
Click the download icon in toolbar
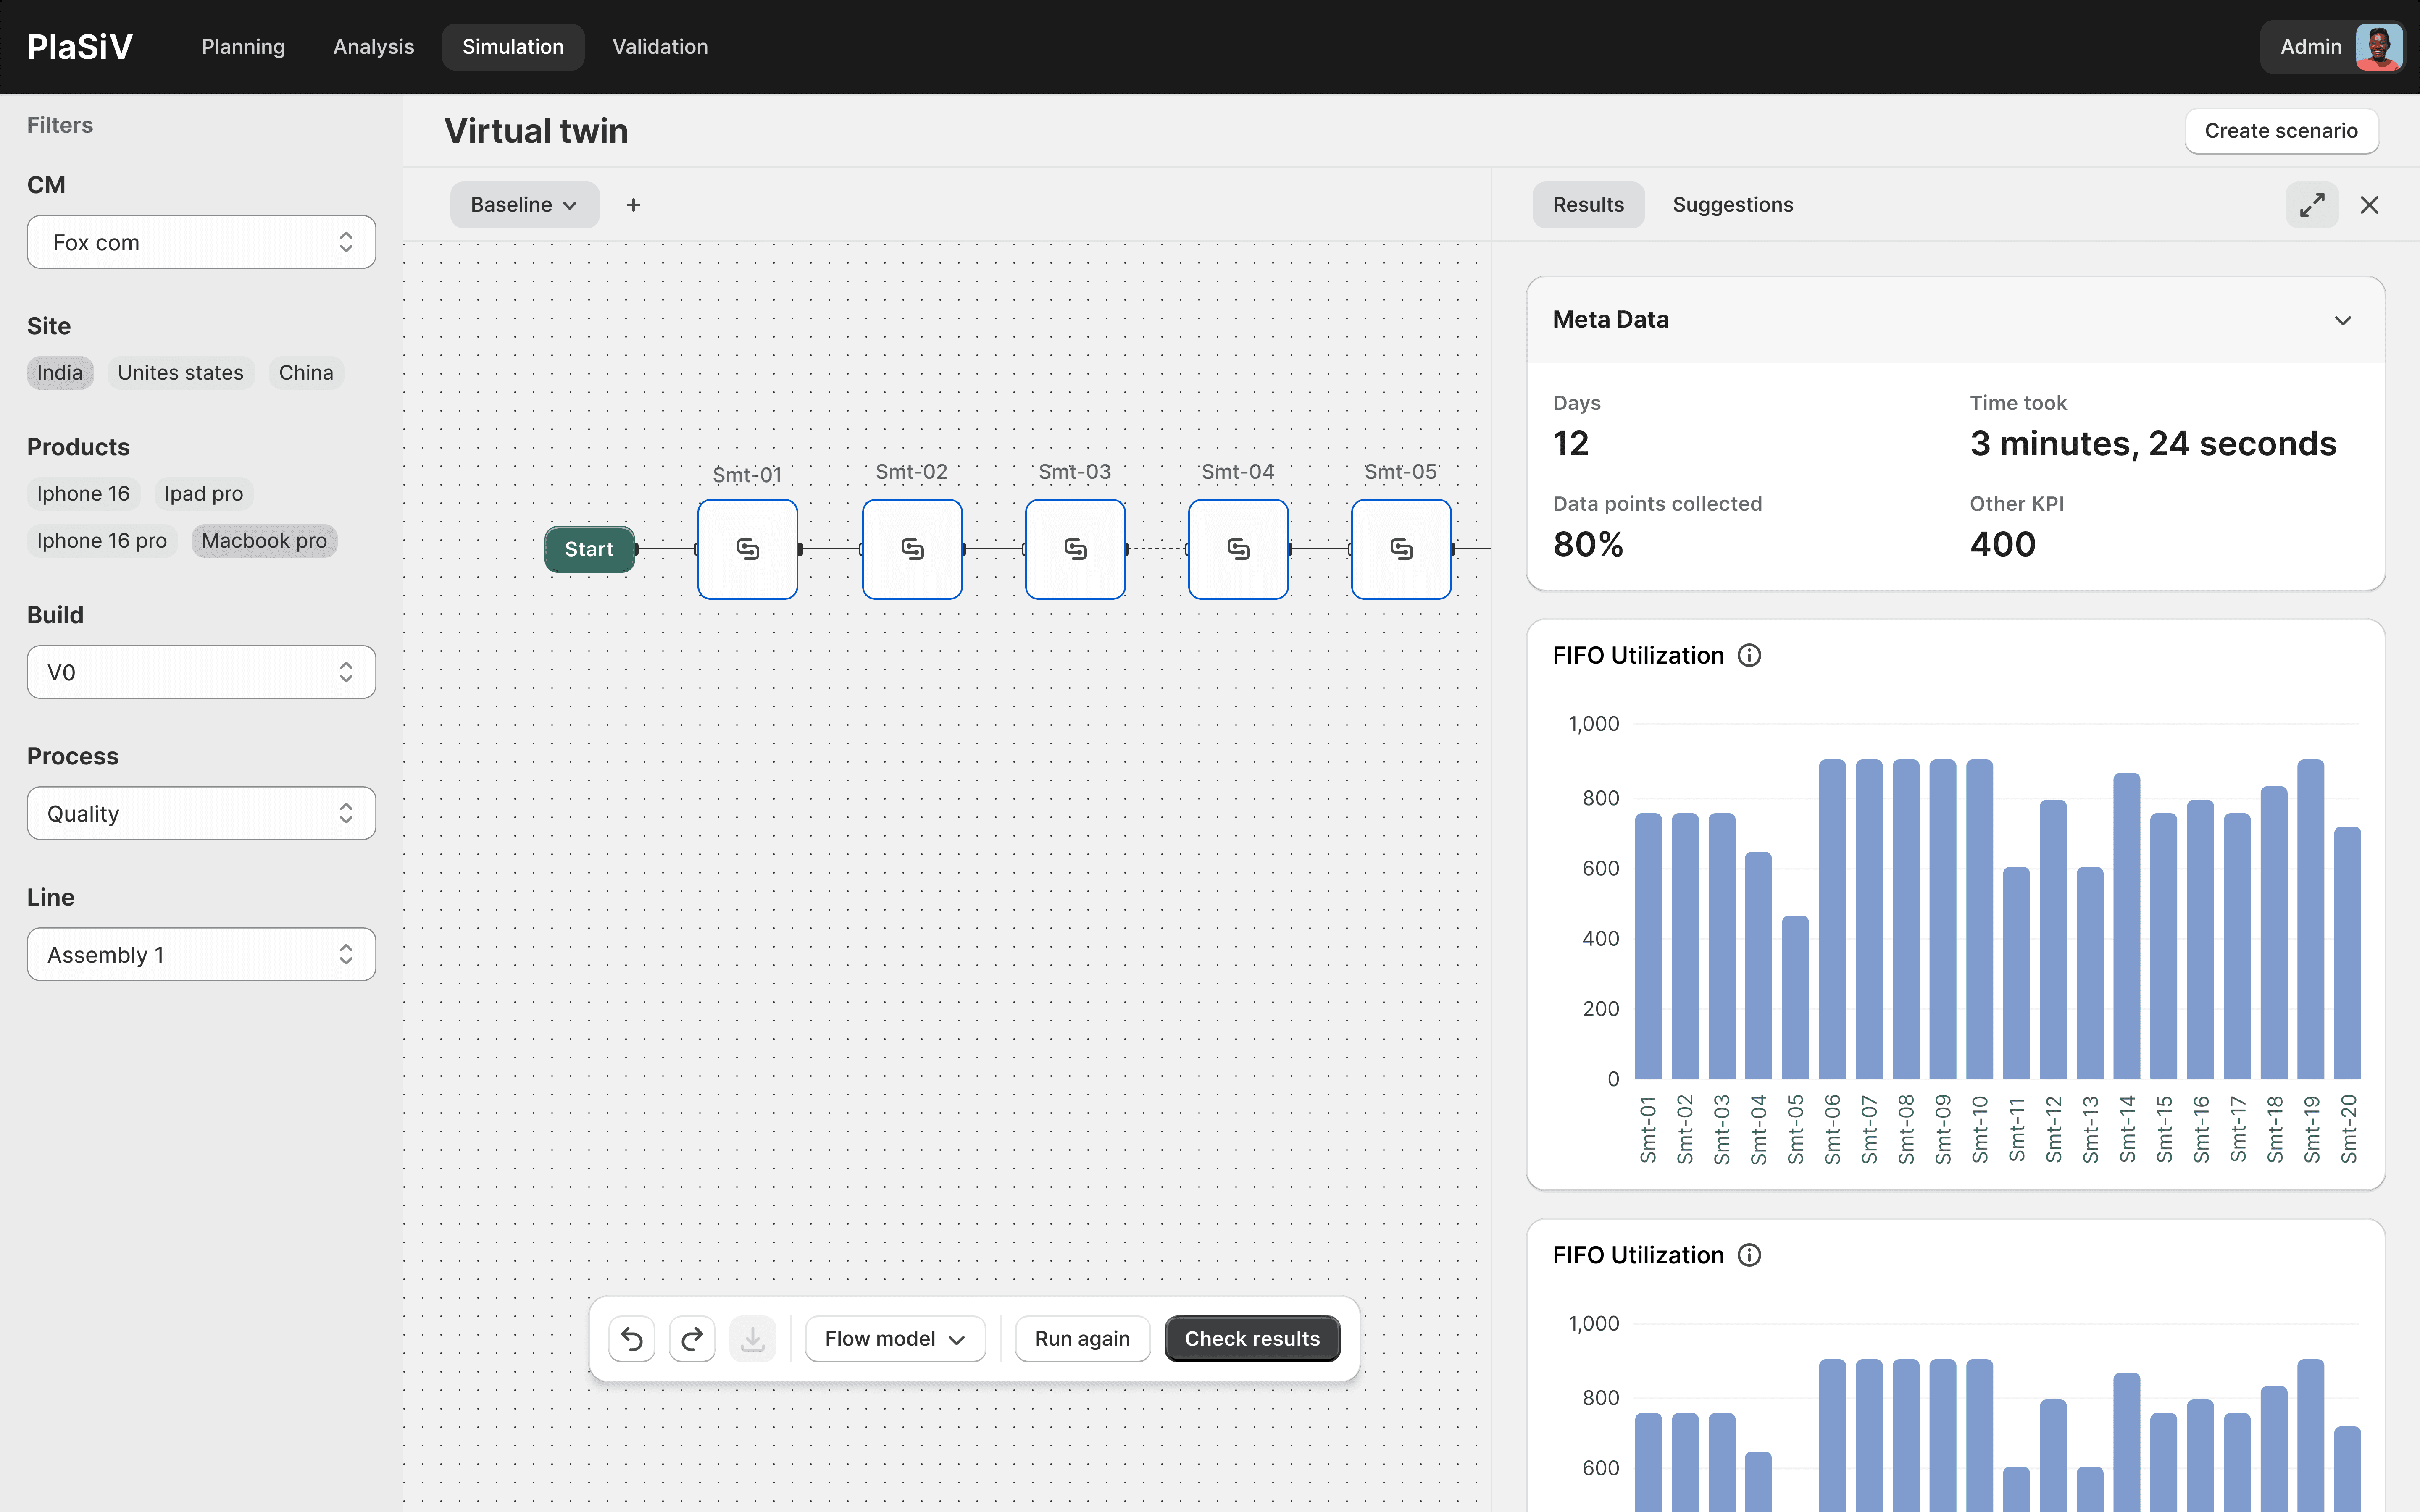coord(752,1338)
